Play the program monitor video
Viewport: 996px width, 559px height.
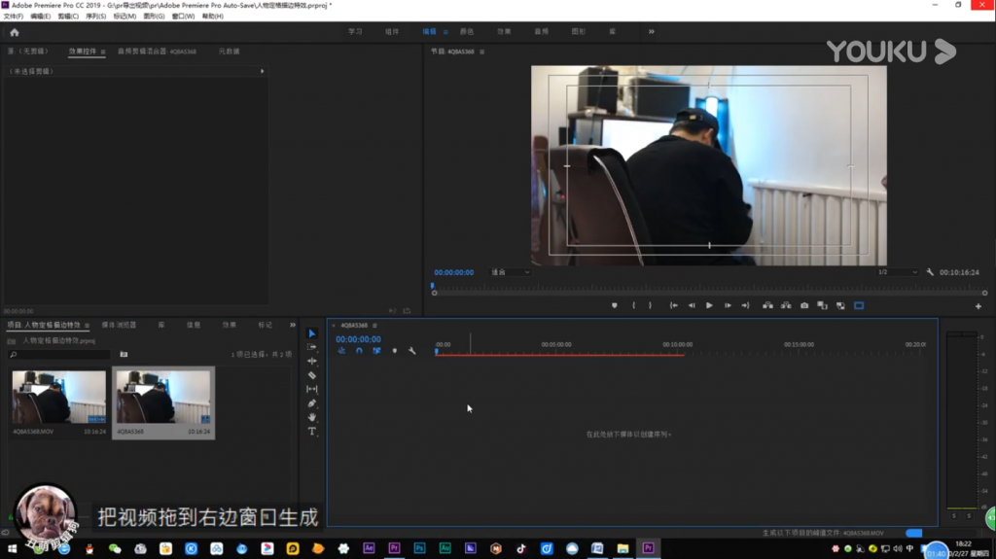709,305
